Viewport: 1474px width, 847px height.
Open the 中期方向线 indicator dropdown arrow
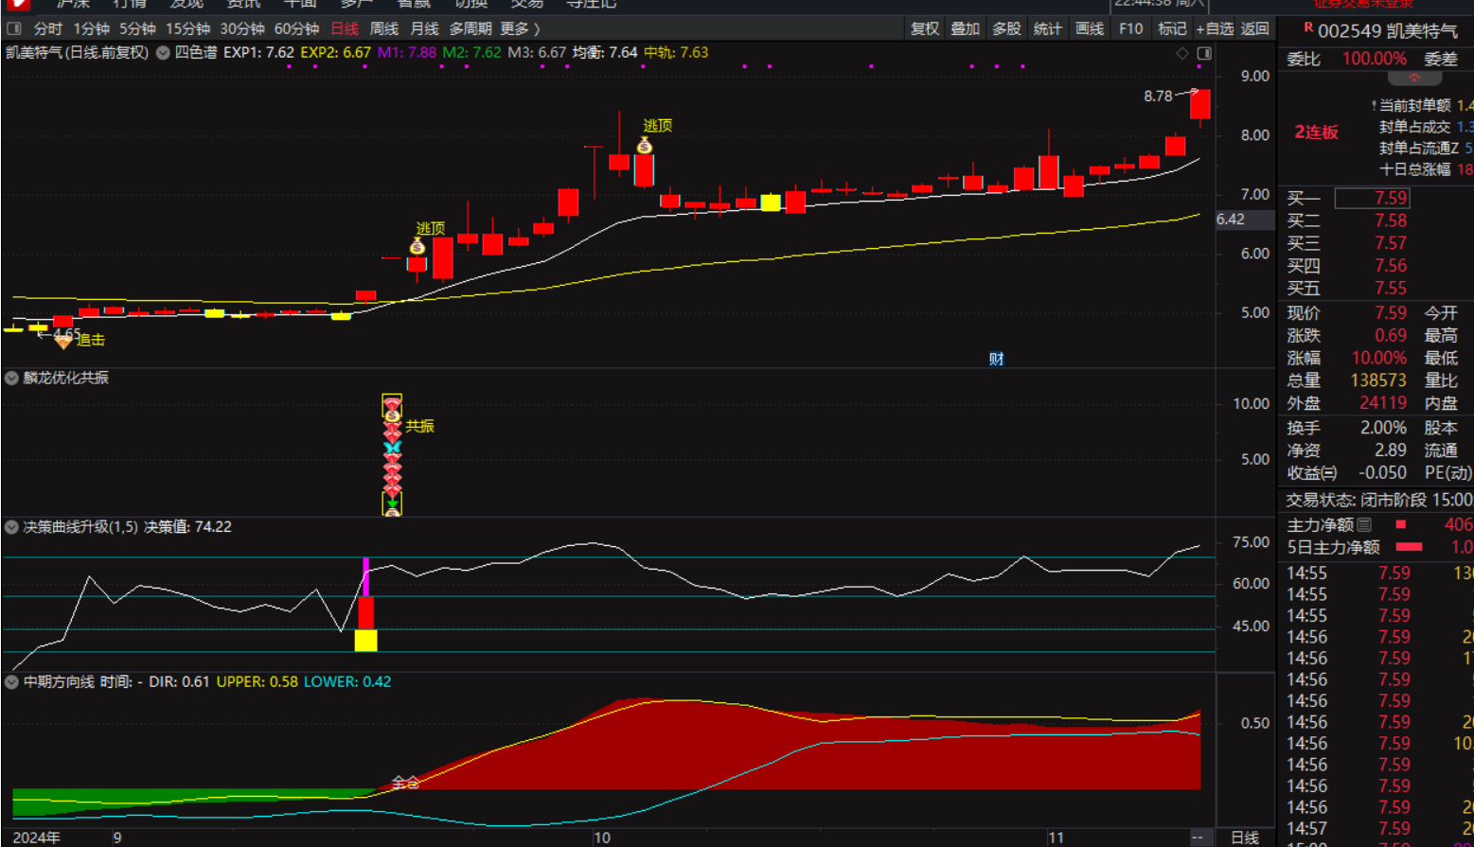12,682
